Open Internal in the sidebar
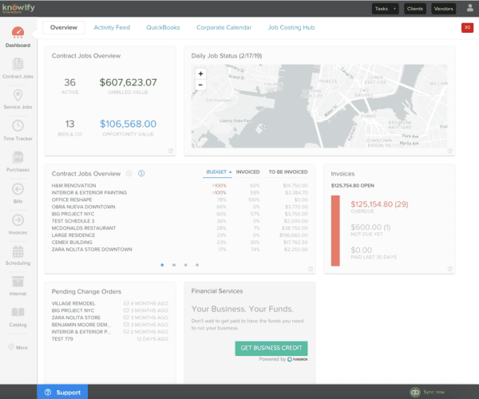 tap(18, 286)
